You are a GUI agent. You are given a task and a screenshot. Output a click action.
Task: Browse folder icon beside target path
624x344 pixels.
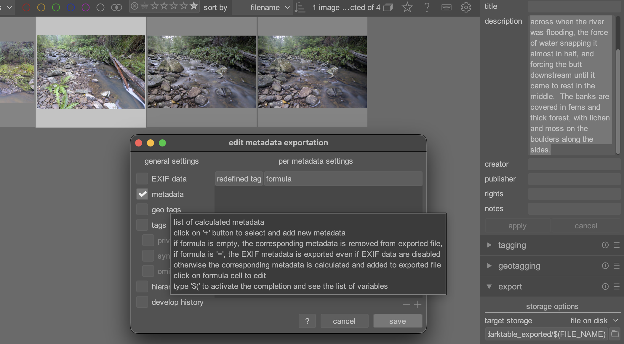point(615,334)
